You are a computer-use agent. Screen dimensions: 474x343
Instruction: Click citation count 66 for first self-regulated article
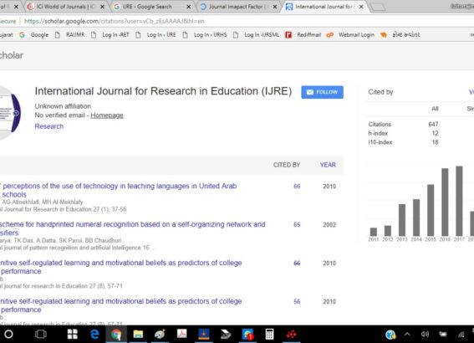tap(297, 264)
